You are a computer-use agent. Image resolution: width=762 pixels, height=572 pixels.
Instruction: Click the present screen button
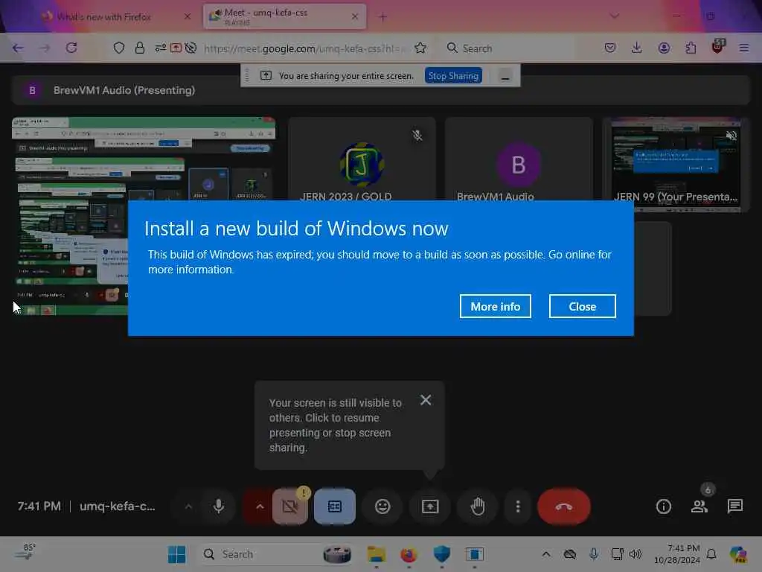[429, 506]
